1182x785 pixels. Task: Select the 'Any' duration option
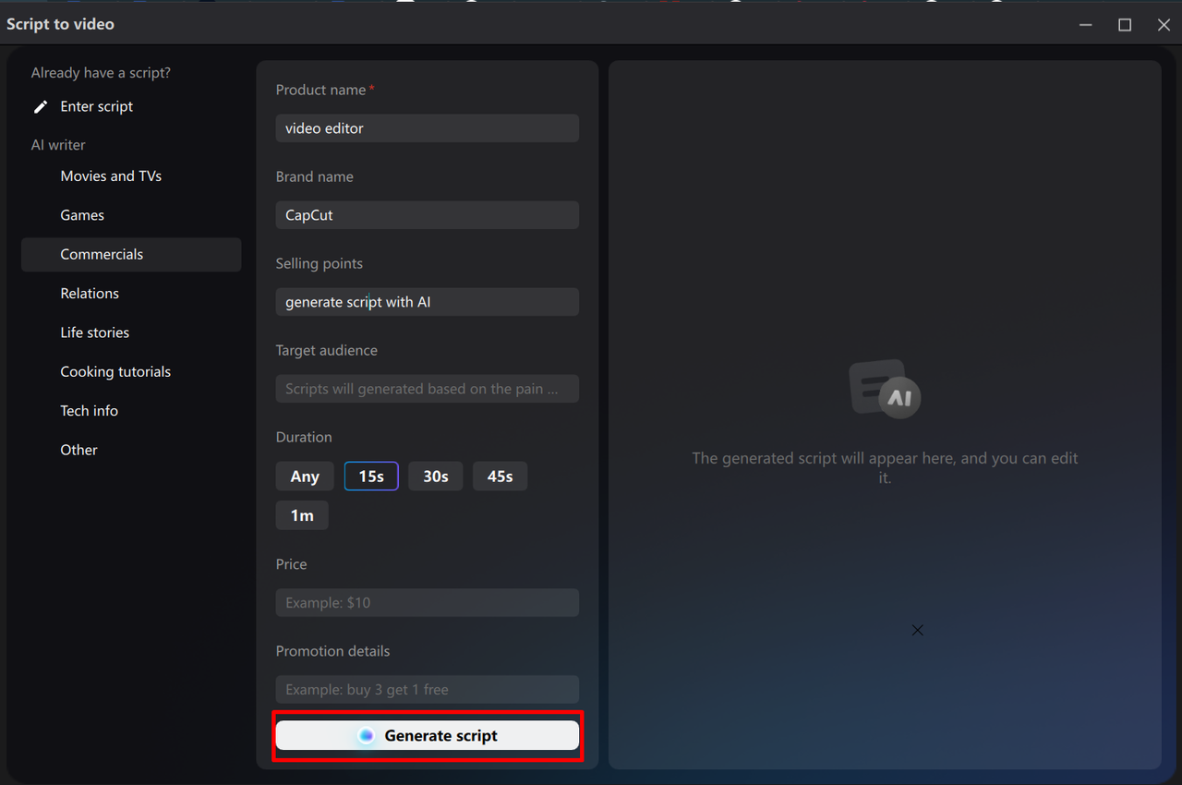304,476
